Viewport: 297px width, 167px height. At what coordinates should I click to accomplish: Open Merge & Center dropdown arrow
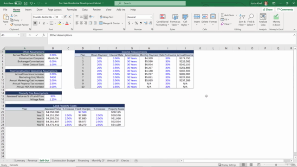(x=123, y=23)
